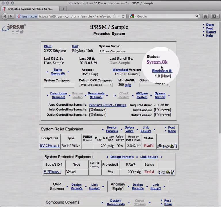Open the RV 2Phase-1 equipment link
Image resolution: width=221 pixels, height=207 pixels.
click(x=49, y=146)
